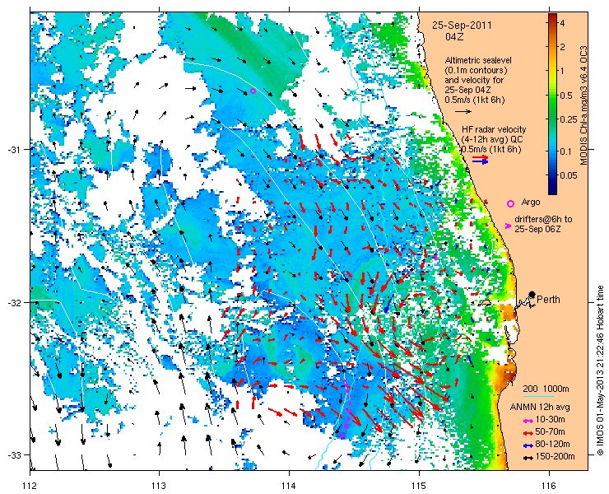
Task: Click latitude axis label -33
Action: tap(13, 454)
